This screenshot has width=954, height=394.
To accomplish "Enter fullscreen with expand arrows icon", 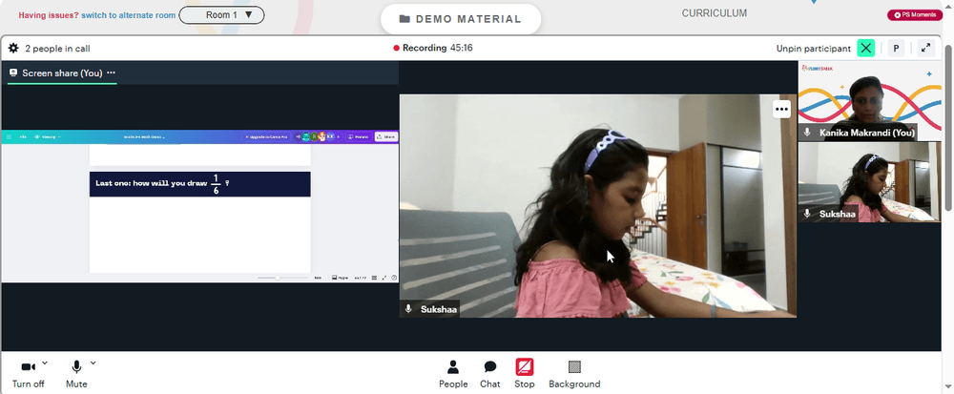I will (926, 48).
